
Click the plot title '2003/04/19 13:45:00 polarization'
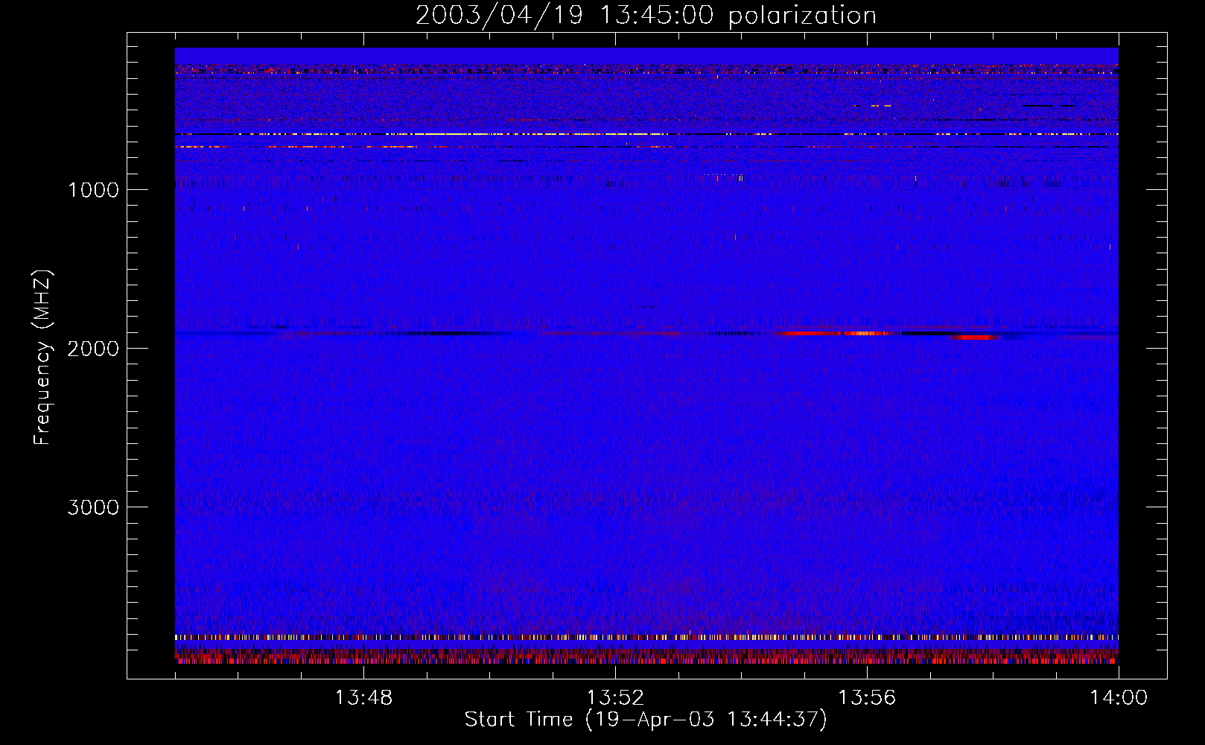[x=646, y=16]
